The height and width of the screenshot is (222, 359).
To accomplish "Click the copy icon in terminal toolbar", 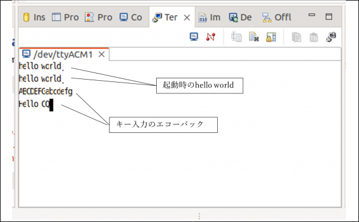I will pos(297,37).
